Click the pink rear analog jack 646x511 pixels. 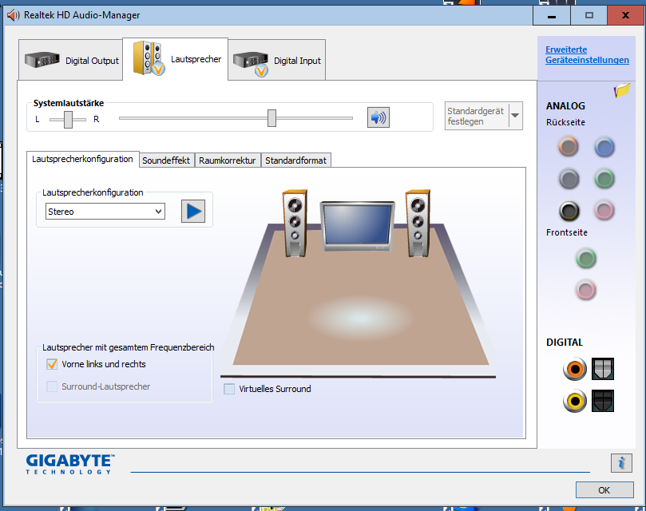pos(604,211)
